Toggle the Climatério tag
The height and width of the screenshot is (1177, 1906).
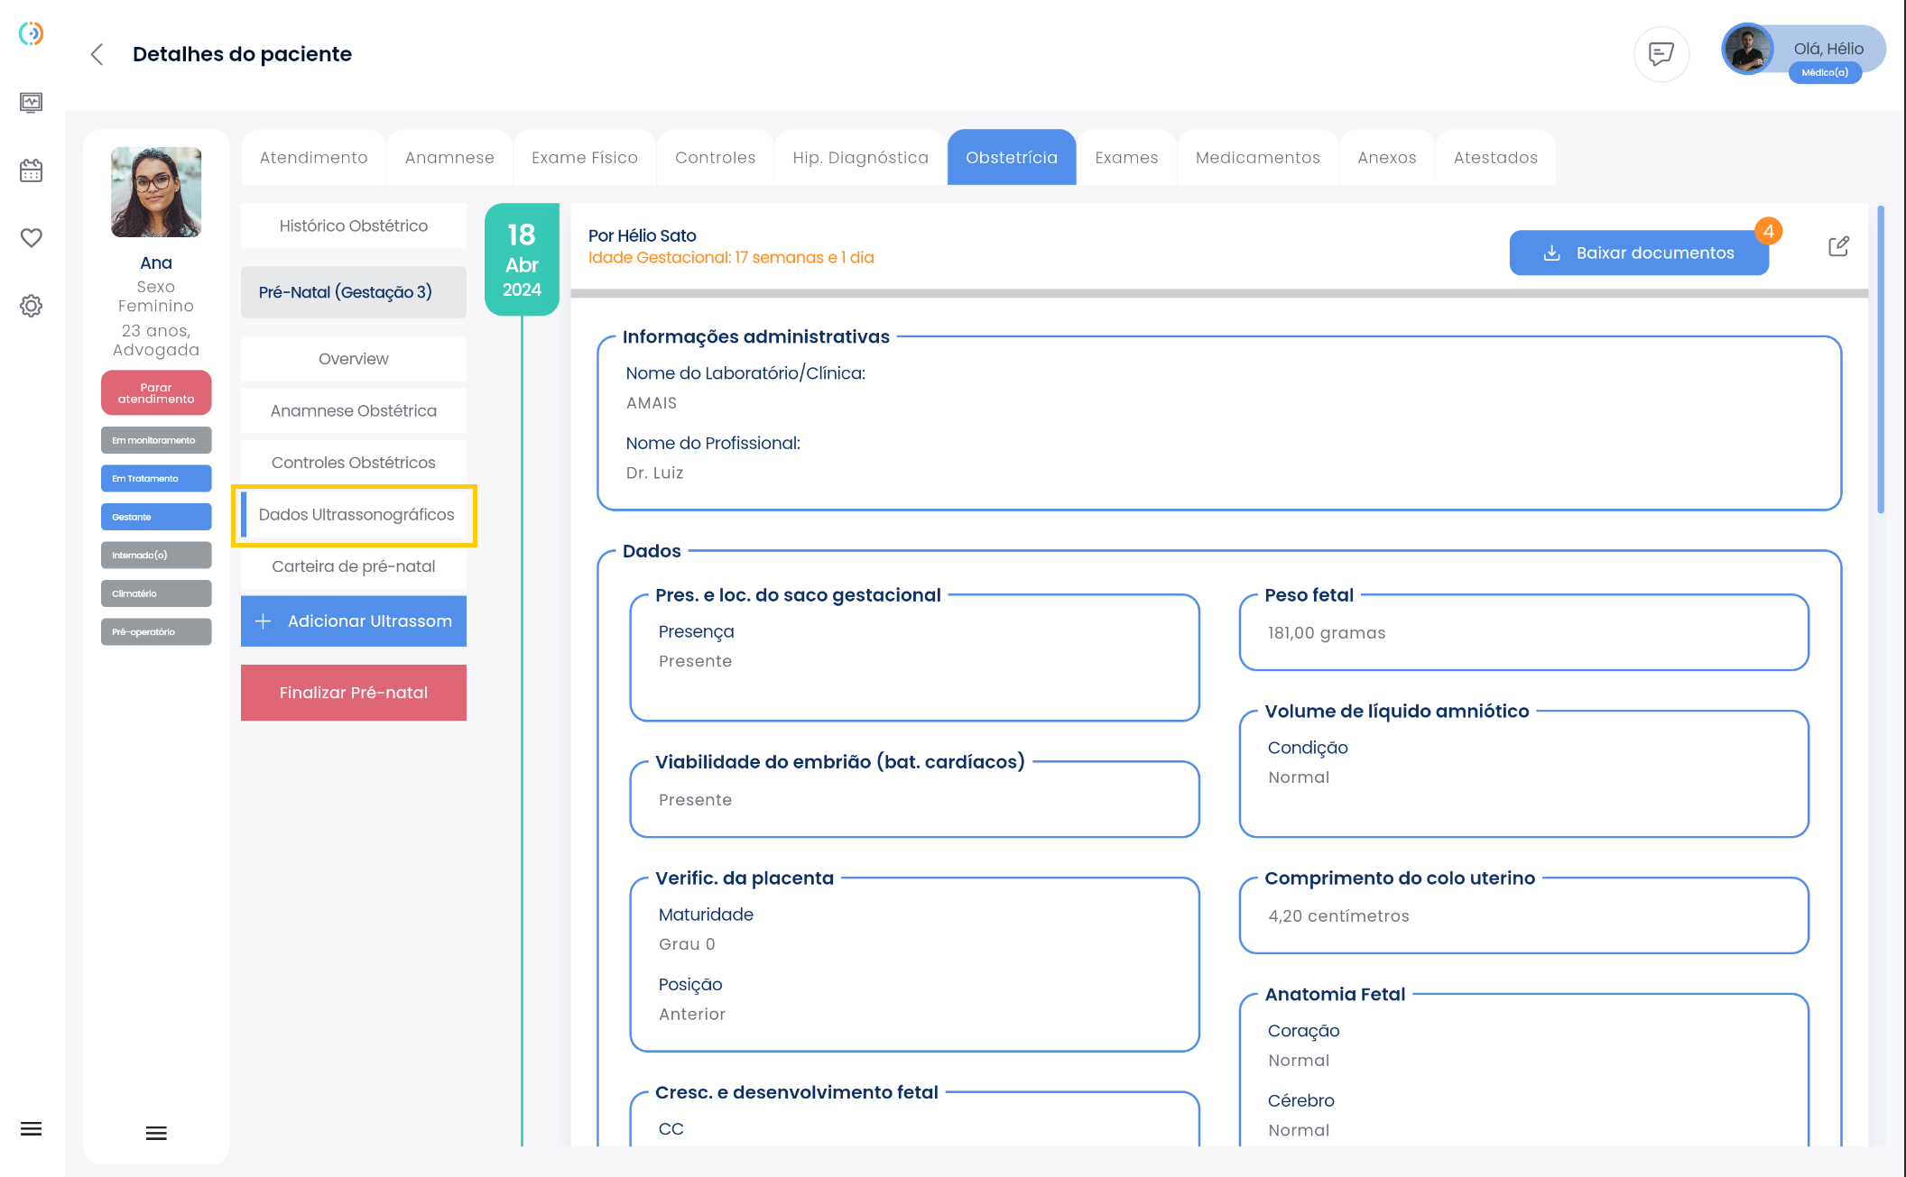pos(156,593)
